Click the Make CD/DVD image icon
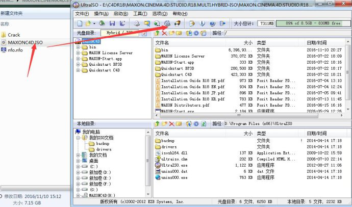 pos(137,23)
